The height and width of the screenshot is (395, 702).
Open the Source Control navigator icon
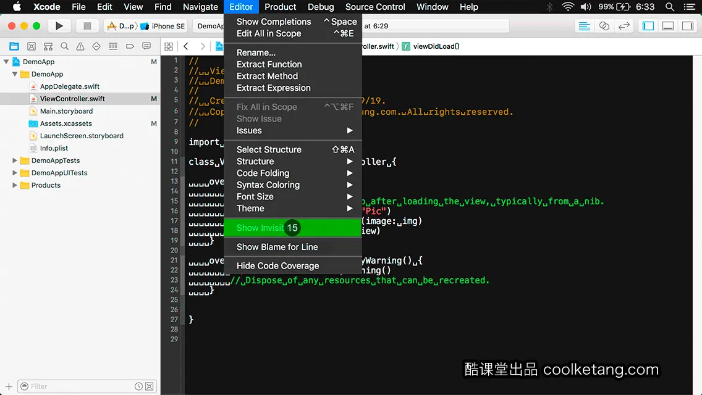click(x=32, y=46)
